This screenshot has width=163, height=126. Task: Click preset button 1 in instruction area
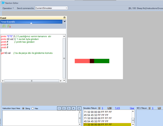tap(59, 108)
